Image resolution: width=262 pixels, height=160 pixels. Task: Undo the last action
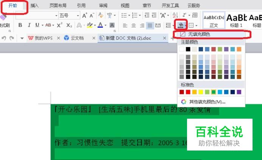tap(4, 38)
